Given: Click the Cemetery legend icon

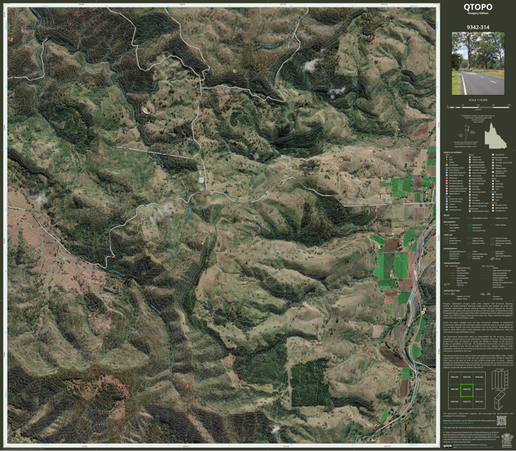Looking at the screenshot, I should point(470,186).
